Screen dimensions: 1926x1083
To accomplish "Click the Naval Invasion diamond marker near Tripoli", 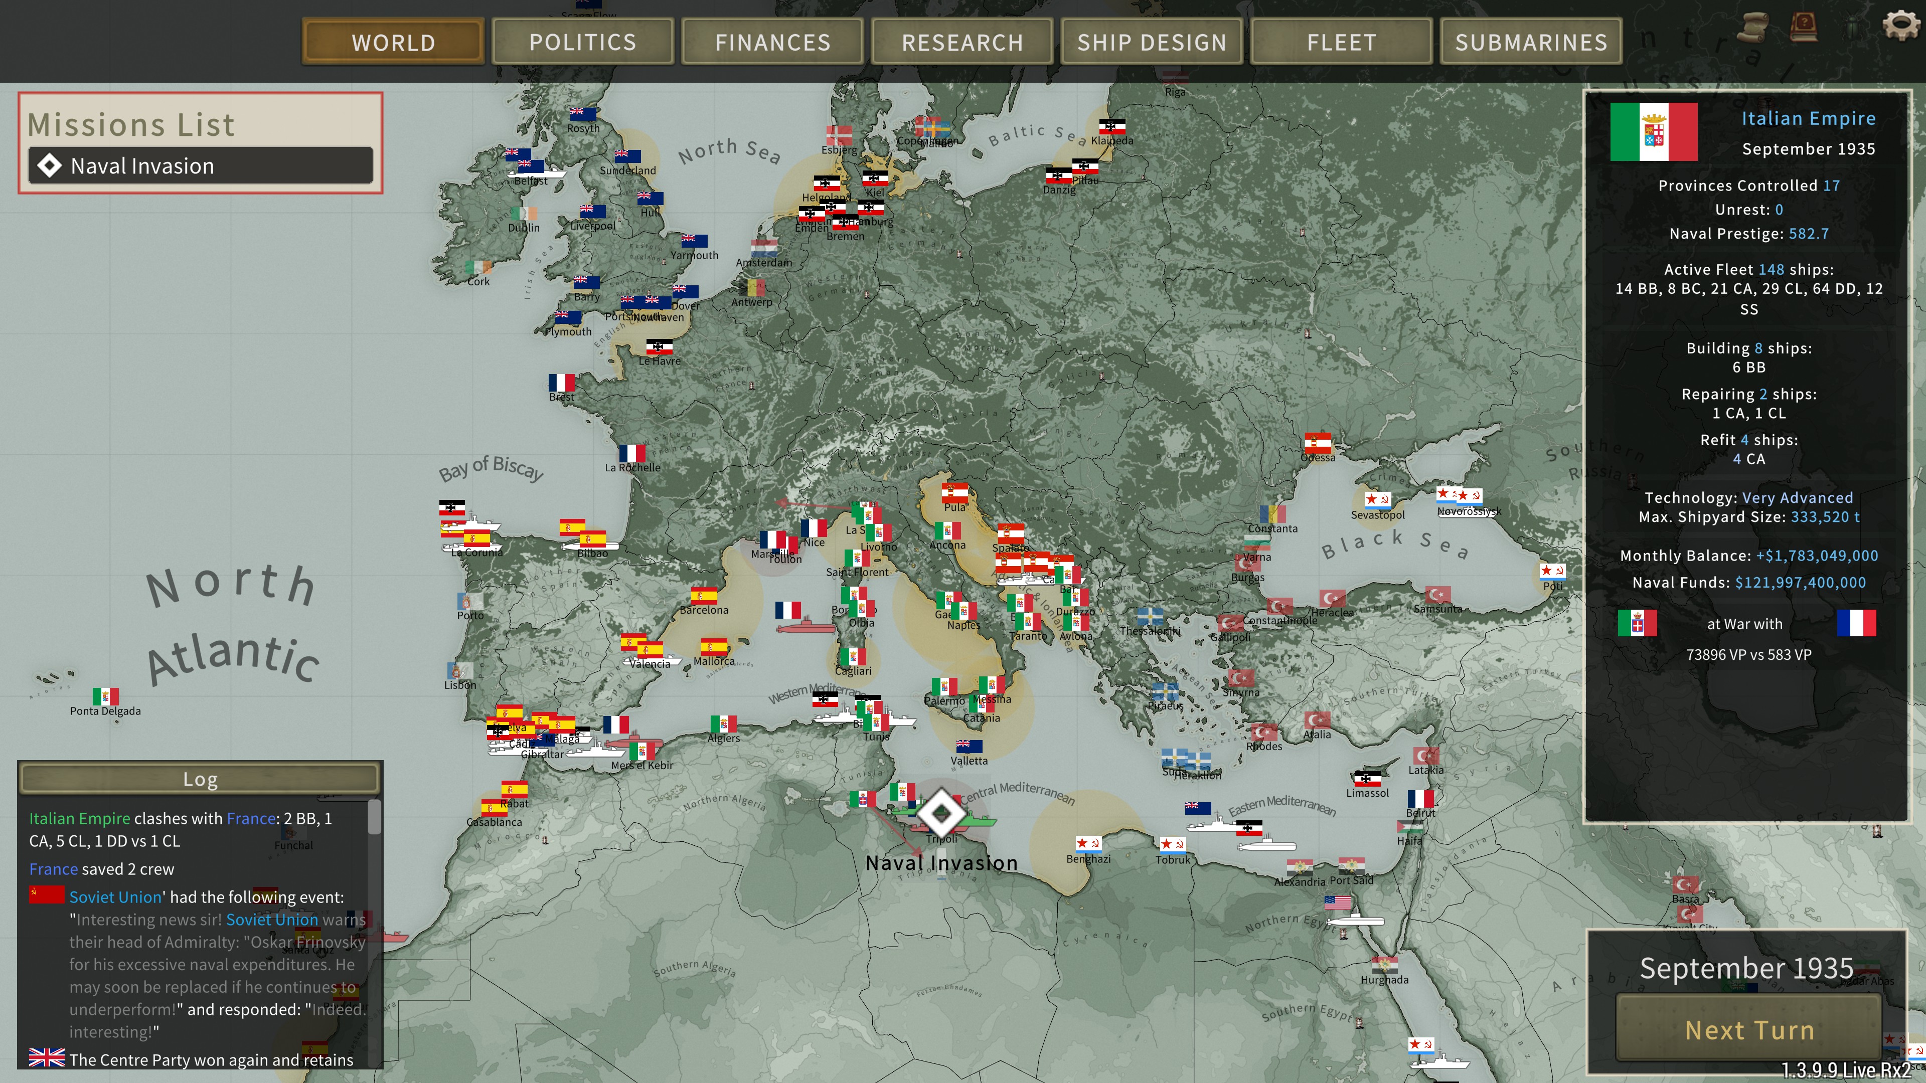I will 941,812.
